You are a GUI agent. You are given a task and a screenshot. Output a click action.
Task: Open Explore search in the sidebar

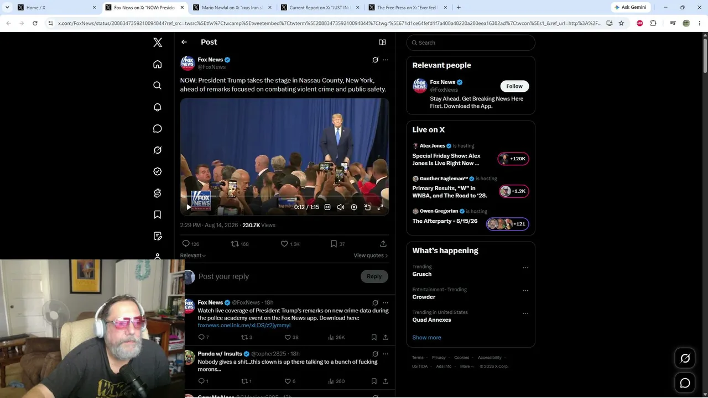point(158,86)
